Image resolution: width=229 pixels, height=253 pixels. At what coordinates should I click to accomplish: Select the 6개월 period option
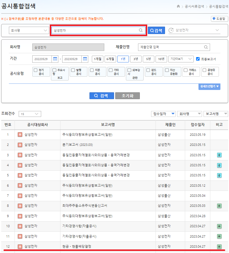(110, 59)
